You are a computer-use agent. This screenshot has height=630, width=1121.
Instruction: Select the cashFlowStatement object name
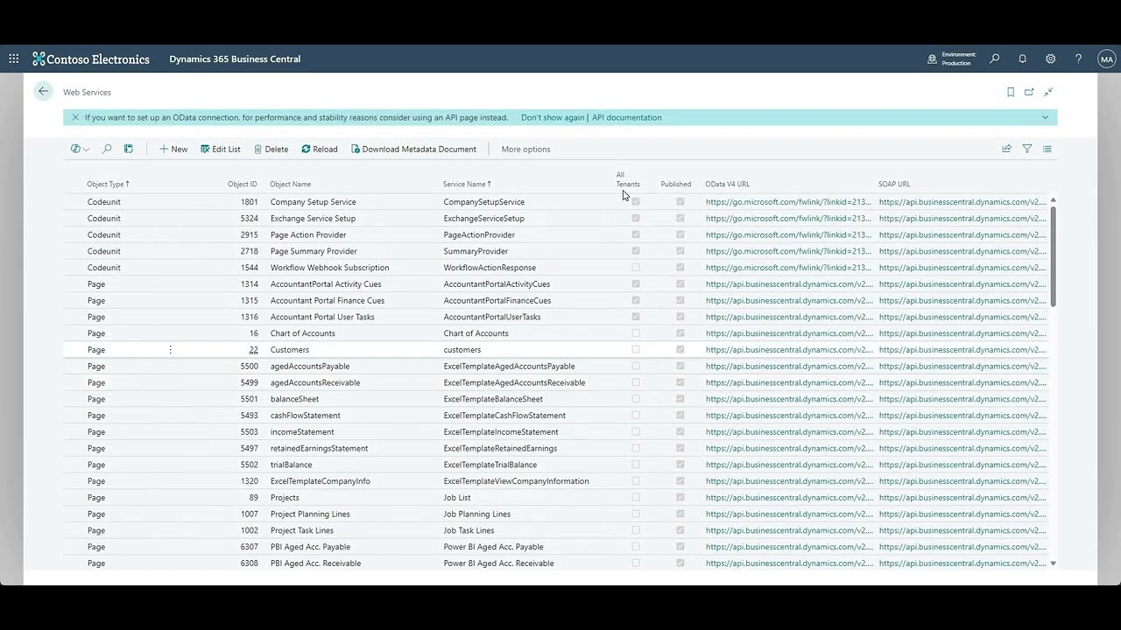point(306,416)
